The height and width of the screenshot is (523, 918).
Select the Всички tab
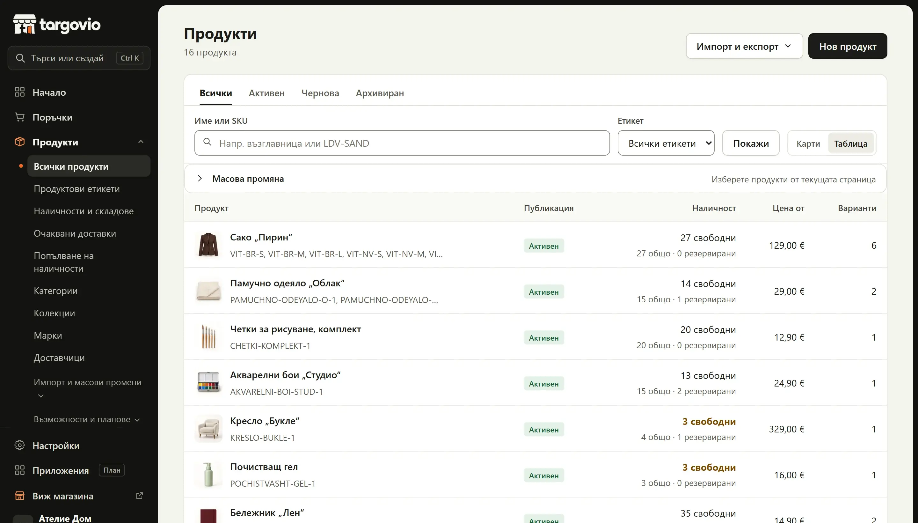[216, 93]
